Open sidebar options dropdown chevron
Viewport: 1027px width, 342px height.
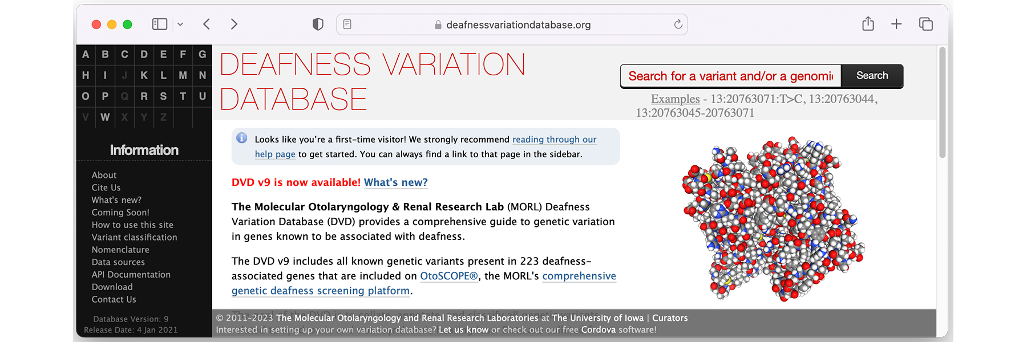point(180,25)
